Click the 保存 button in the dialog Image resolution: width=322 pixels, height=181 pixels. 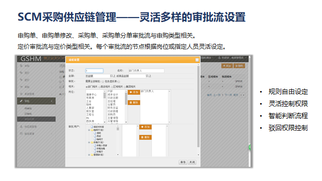click(183, 162)
